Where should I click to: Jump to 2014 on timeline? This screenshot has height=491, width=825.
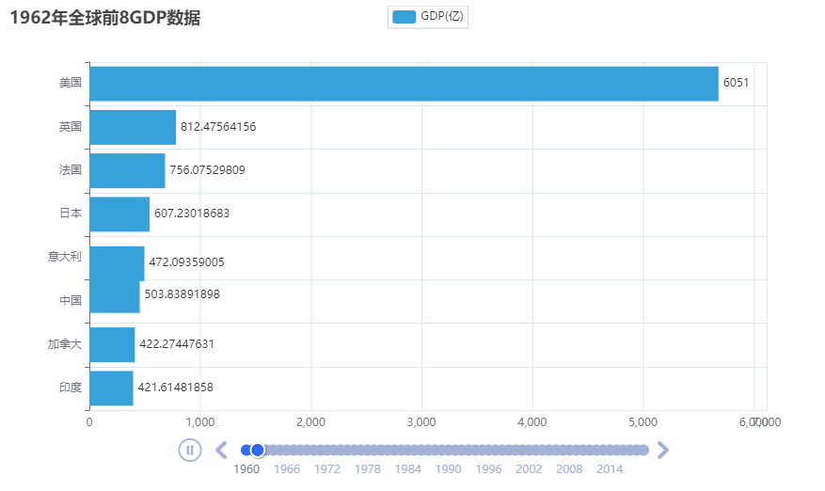click(x=610, y=468)
